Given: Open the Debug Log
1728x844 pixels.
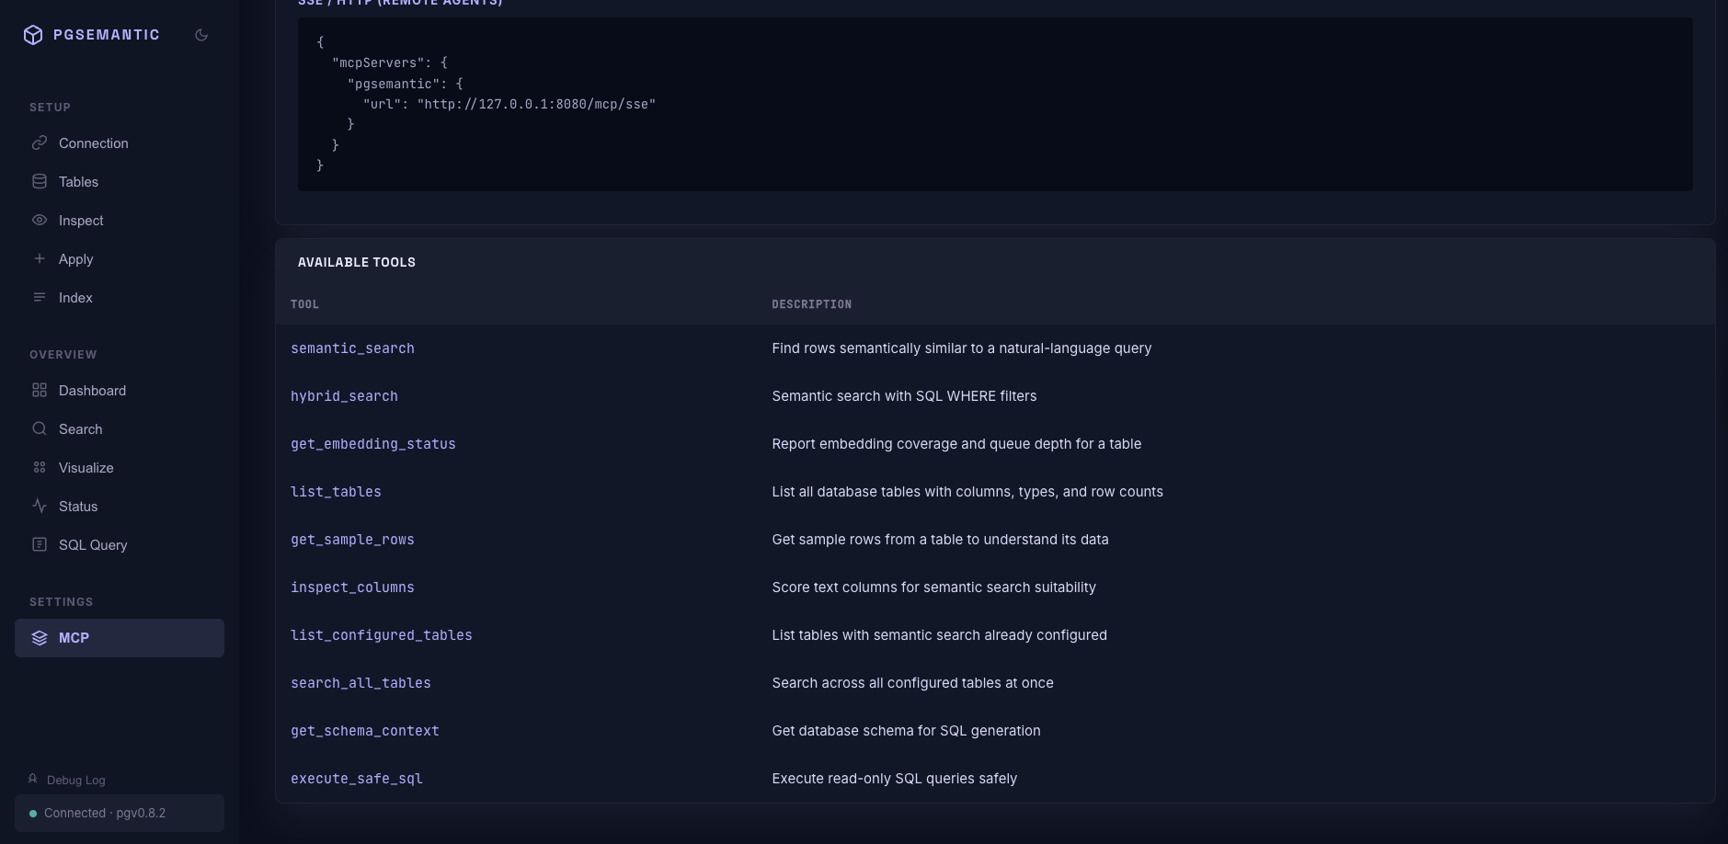Looking at the screenshot, I should click(x=75, y=779).
